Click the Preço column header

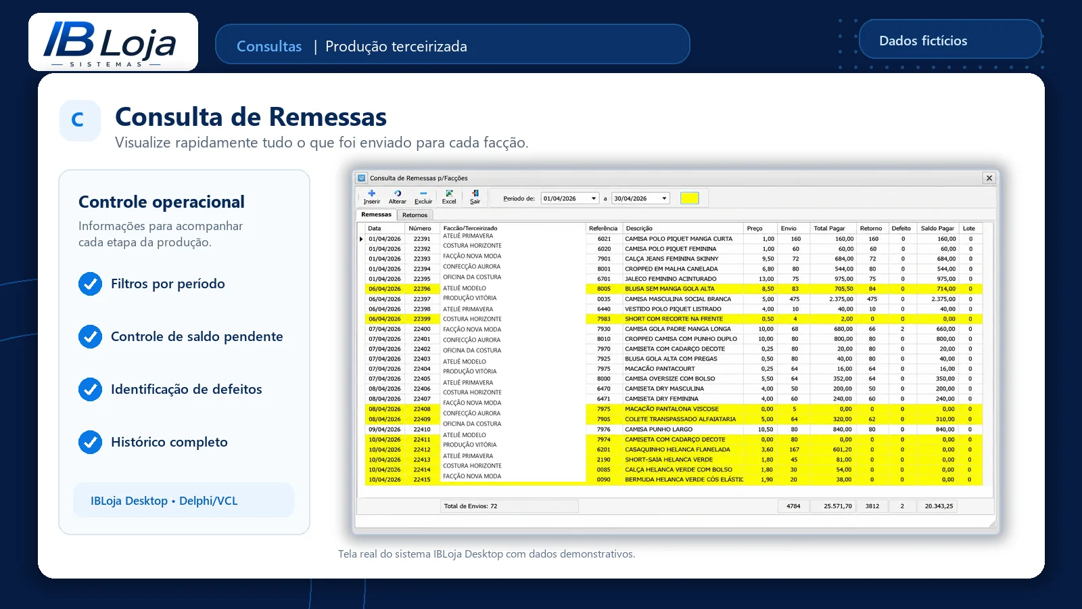tap(760, 228)
